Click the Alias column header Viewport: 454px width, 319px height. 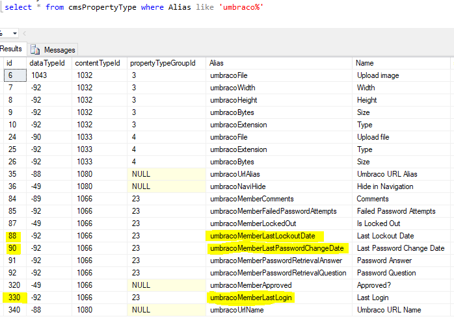pyautogui.click(x=279, y=63)
